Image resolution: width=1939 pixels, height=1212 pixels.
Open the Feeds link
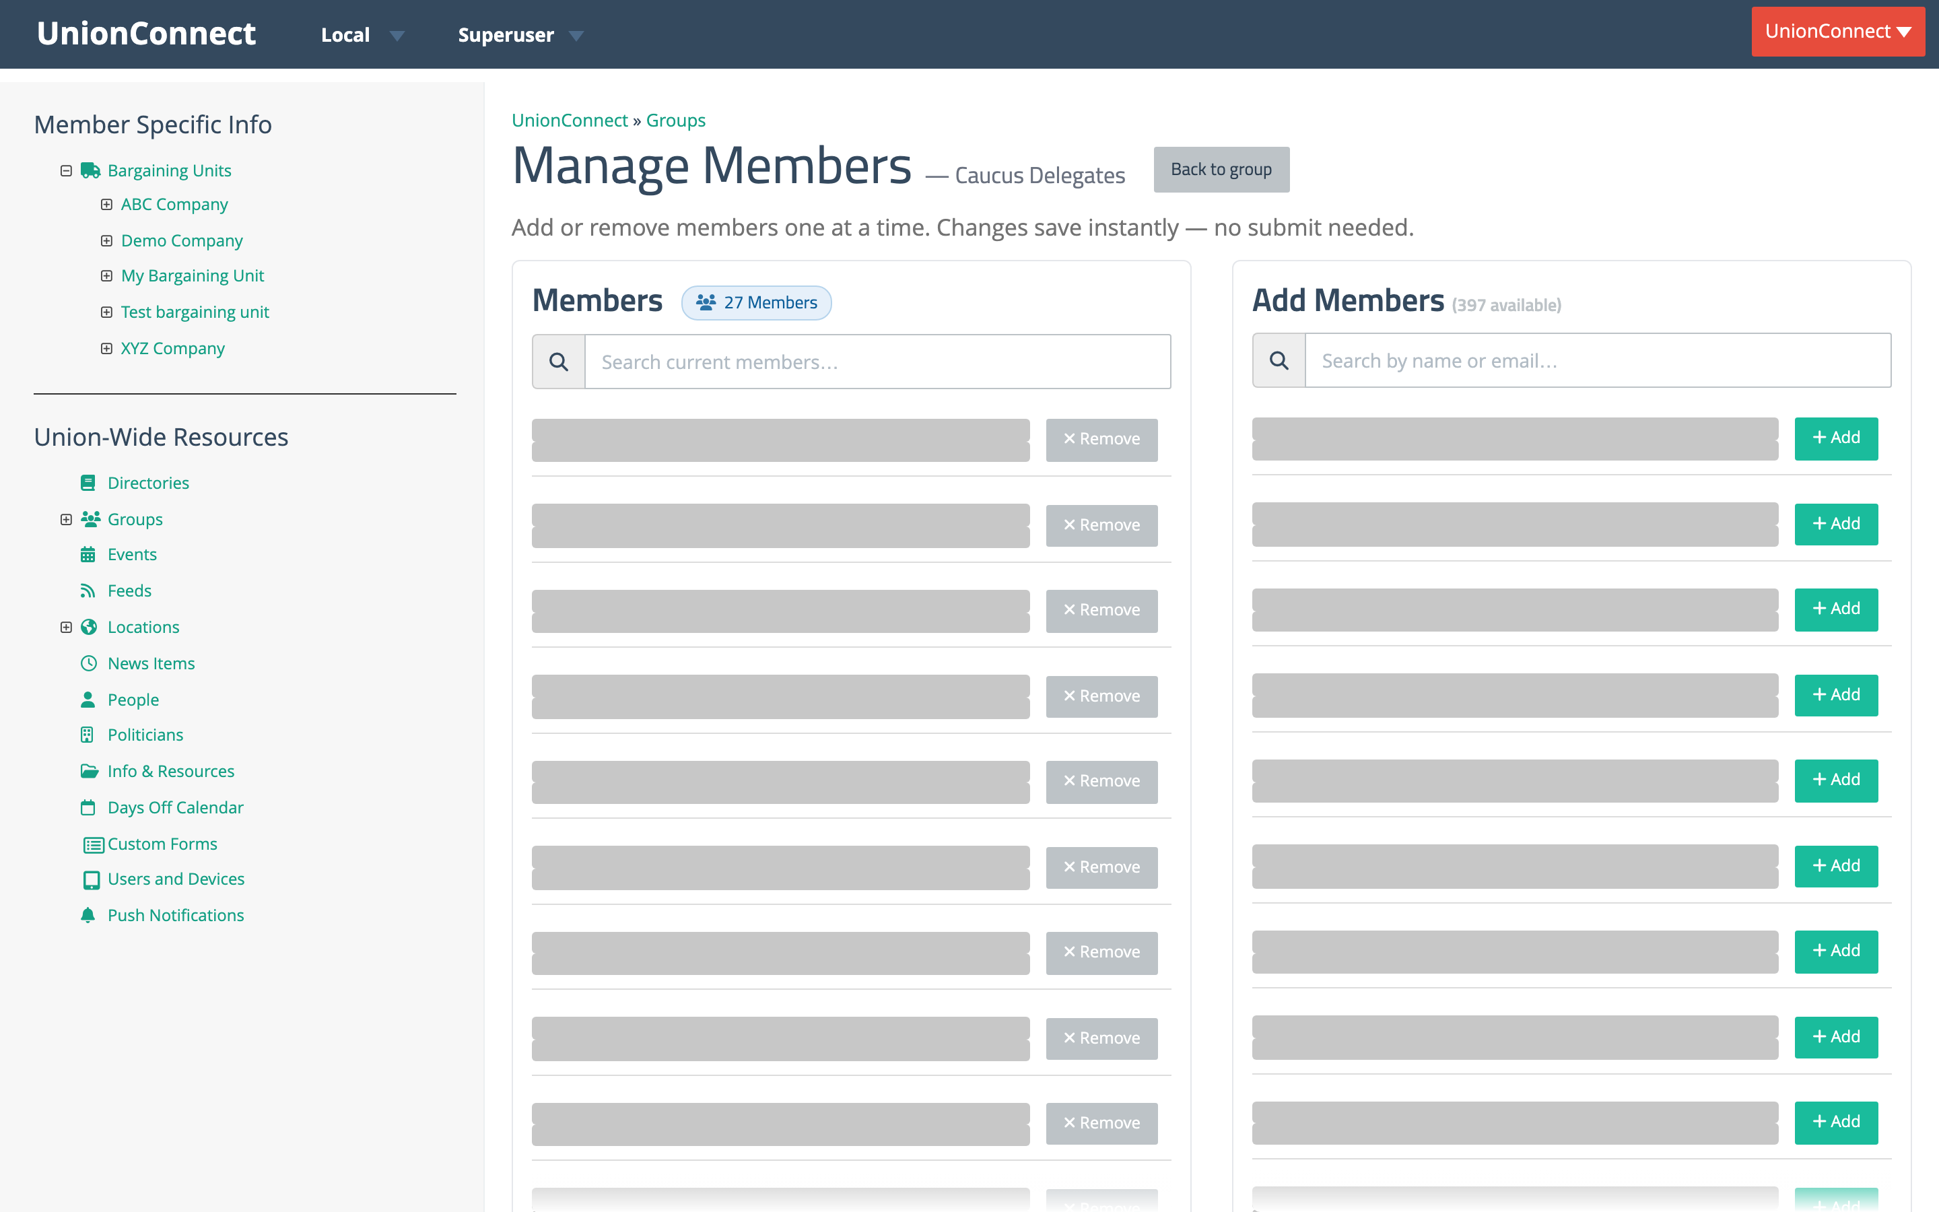click(x=130, y=591)
